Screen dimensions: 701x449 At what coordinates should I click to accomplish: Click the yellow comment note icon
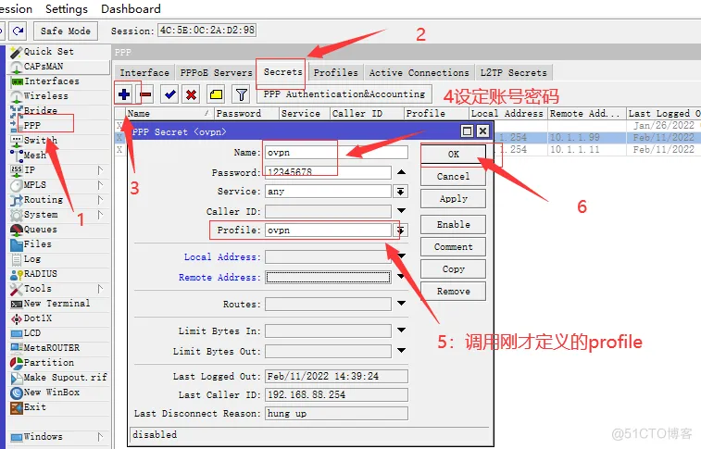pos(216,94)
